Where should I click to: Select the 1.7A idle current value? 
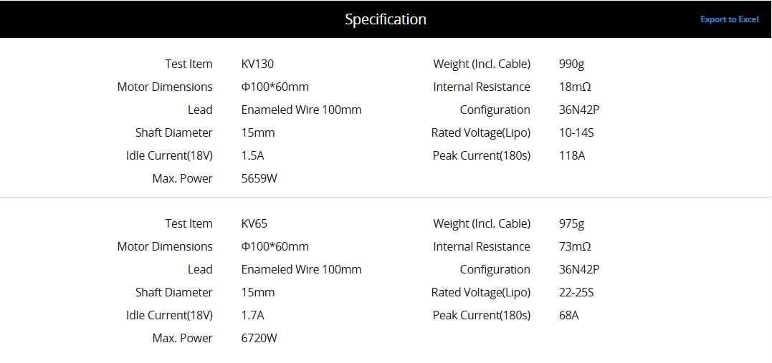[x=253, y=315]
